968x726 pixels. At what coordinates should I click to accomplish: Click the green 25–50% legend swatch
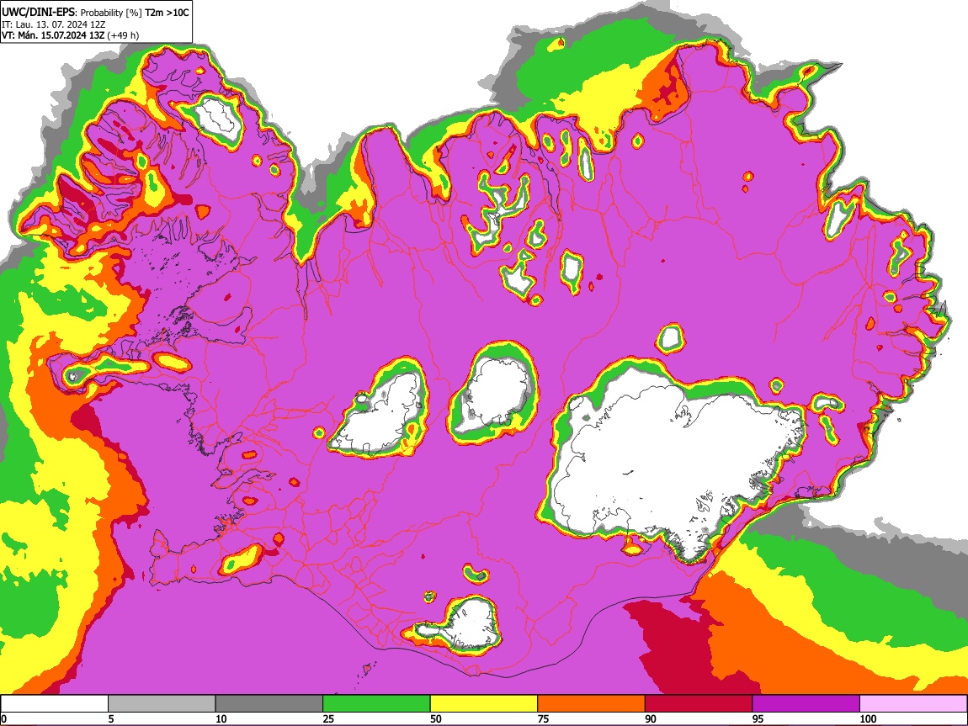tap(376, 704)
